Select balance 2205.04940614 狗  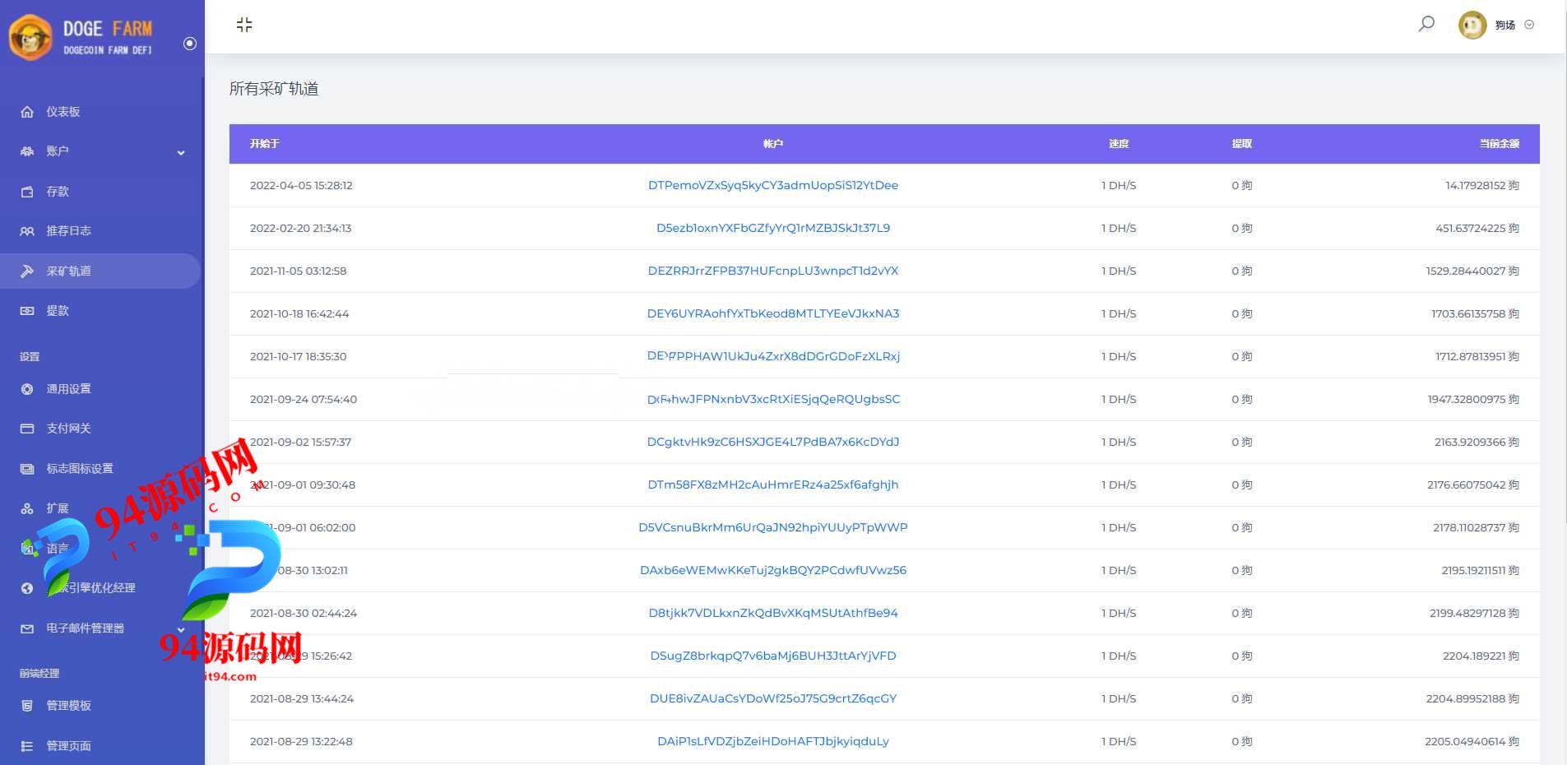(1472, 741)
